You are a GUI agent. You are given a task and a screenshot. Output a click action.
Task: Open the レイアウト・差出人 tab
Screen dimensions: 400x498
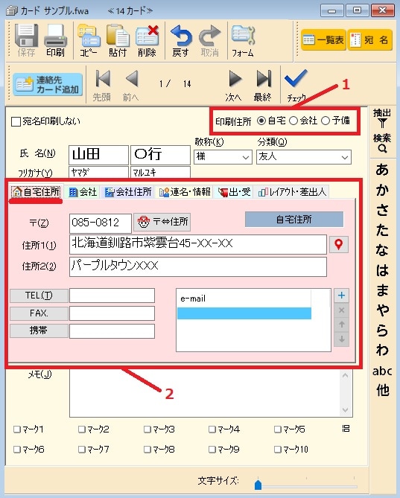coord(292,192)
